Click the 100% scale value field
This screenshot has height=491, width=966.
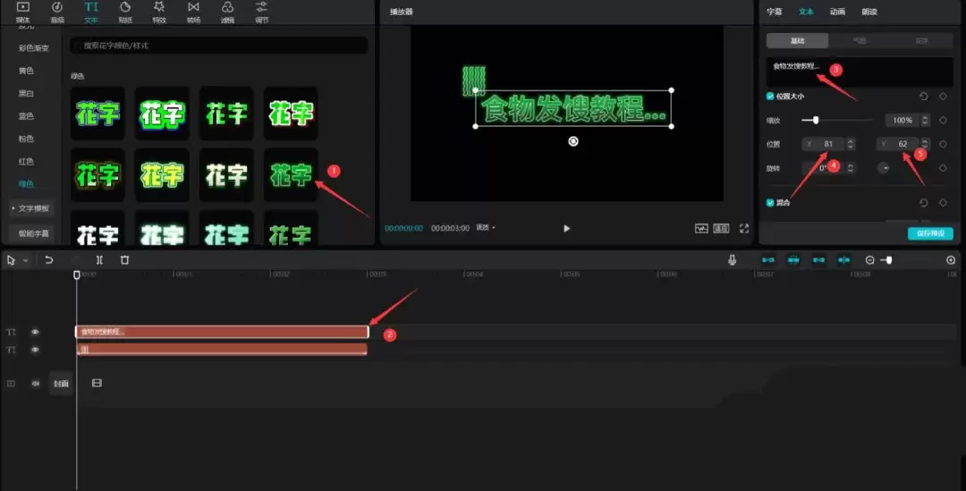pyautogui.click(x=902, y=120)
